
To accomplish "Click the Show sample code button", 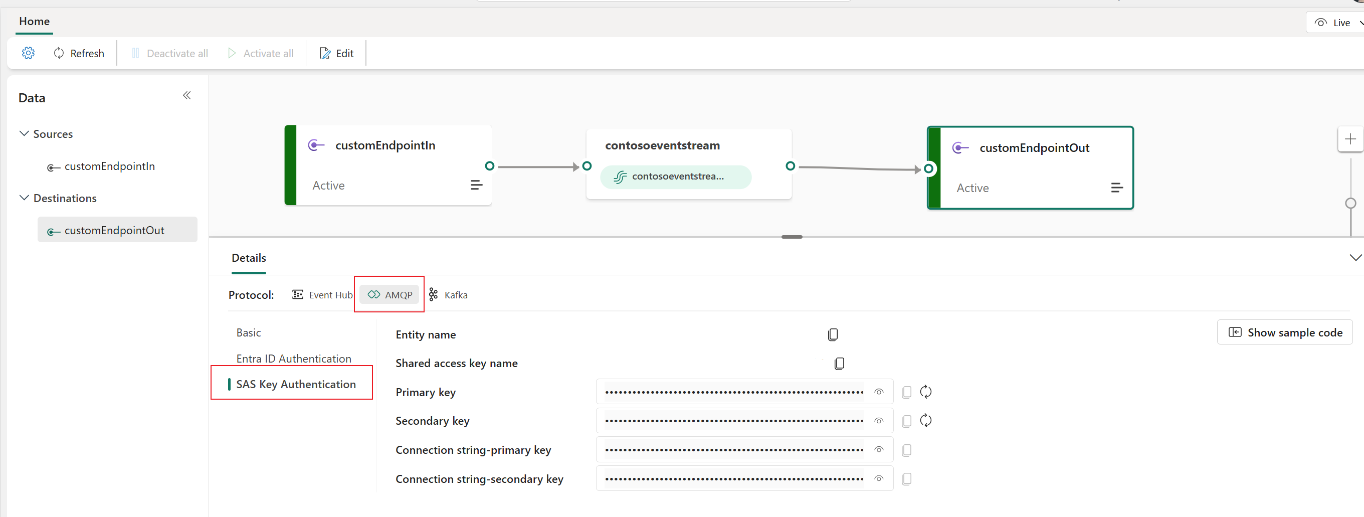I will point(1285,332).
